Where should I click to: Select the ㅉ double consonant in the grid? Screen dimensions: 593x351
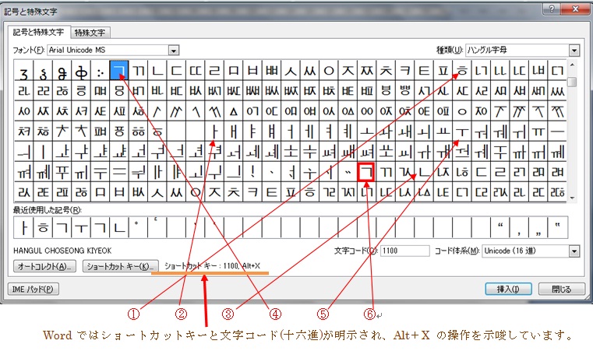367,70
